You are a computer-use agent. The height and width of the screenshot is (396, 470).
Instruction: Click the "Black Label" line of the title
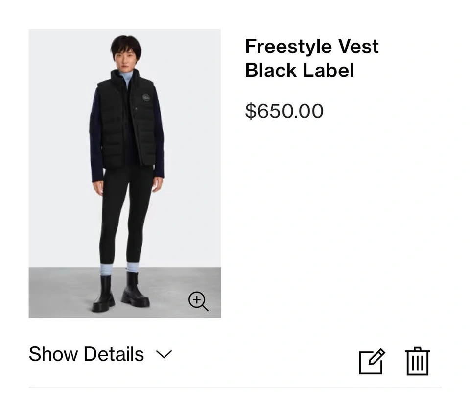click(x=299, y=71)
